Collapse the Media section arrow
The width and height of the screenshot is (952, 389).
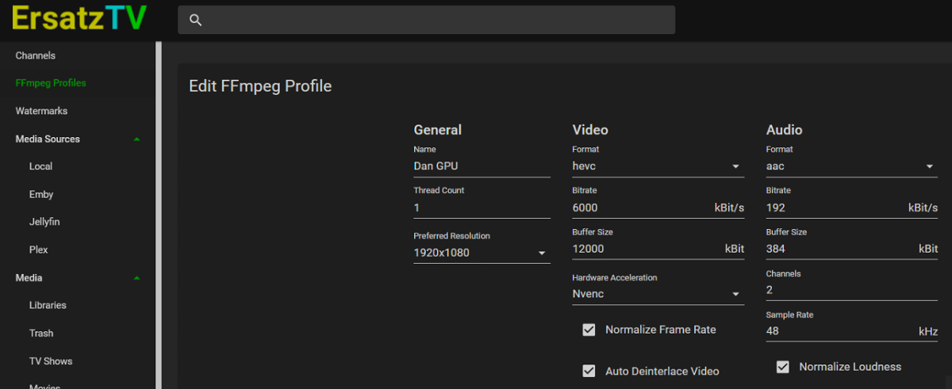(x=136, y=278)
